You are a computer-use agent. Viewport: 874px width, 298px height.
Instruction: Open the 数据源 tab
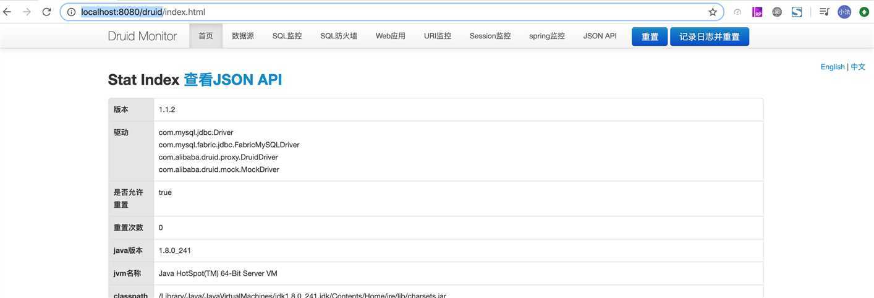pyautogui.click(x=243, y=36)
